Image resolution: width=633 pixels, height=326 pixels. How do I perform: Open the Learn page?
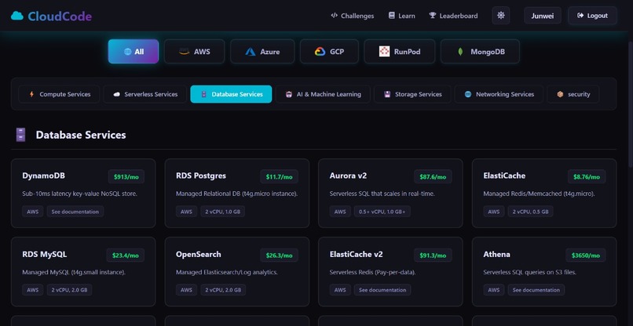(401, 16)
